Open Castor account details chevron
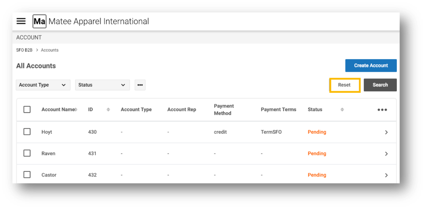This screenshot has width=425, height=209. click(386, 175)
